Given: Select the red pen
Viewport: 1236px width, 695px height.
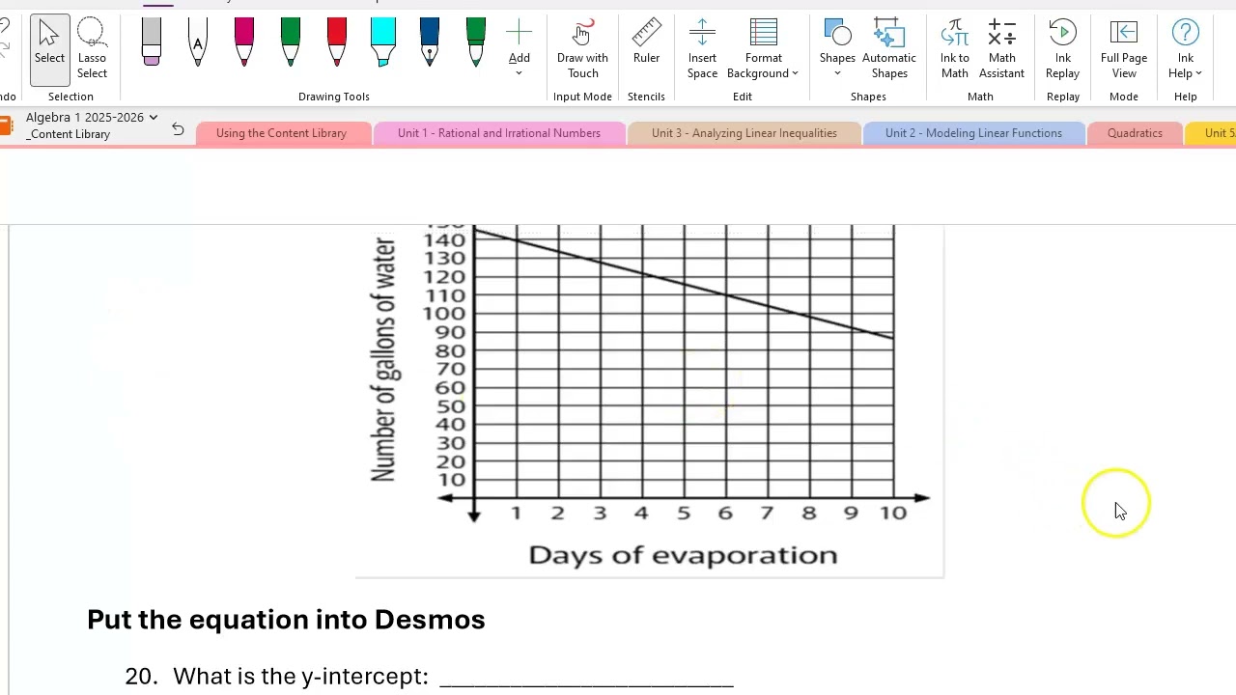Looking at the screenshot, I should click(337, 43).
